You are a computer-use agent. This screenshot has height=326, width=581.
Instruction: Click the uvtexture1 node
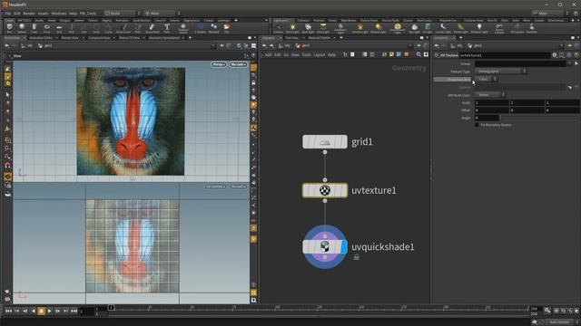pos(325,190)
